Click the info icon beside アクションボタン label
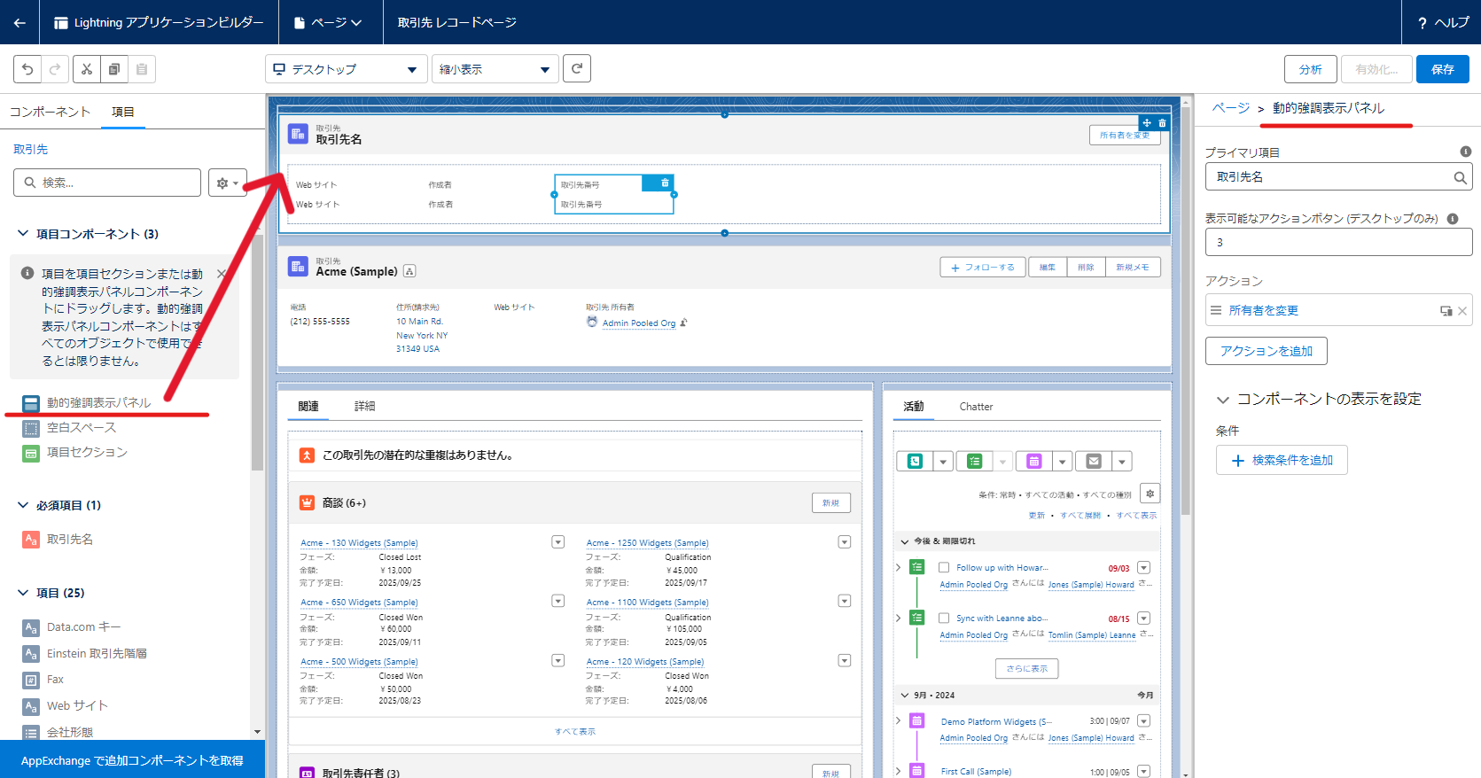The image size is (1481, 778). (x=1453, y=218)
